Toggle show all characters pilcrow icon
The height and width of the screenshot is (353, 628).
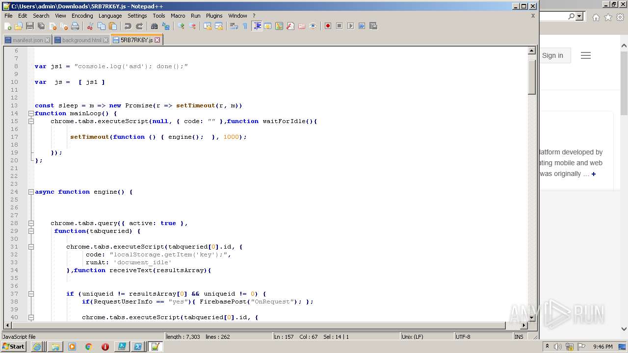tap(245, 26)
